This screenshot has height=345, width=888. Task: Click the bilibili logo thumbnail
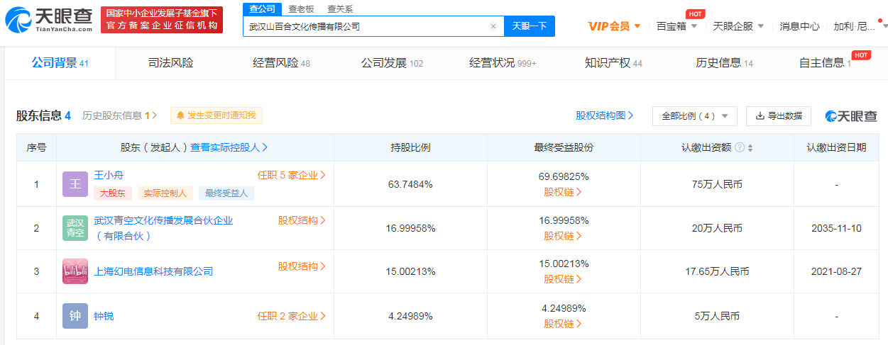pyautogui.click(x=75, y=271)
